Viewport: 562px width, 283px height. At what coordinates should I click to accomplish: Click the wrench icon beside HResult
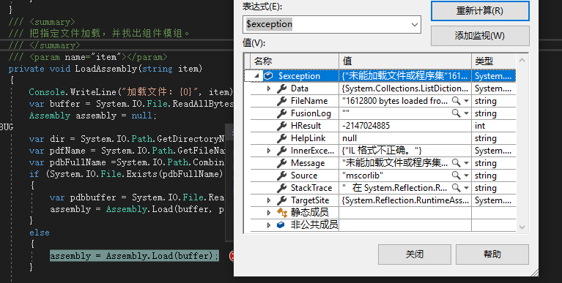[281, 126]
